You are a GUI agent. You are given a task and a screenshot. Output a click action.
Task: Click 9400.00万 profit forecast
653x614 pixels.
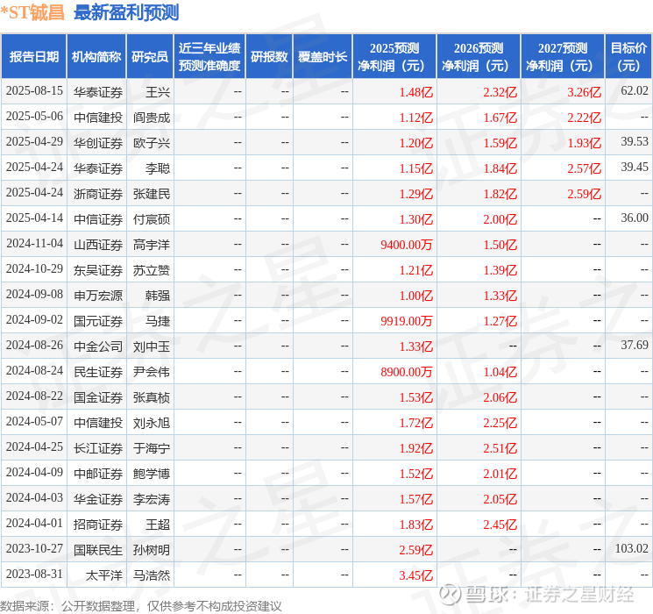(x=406, y=245)
